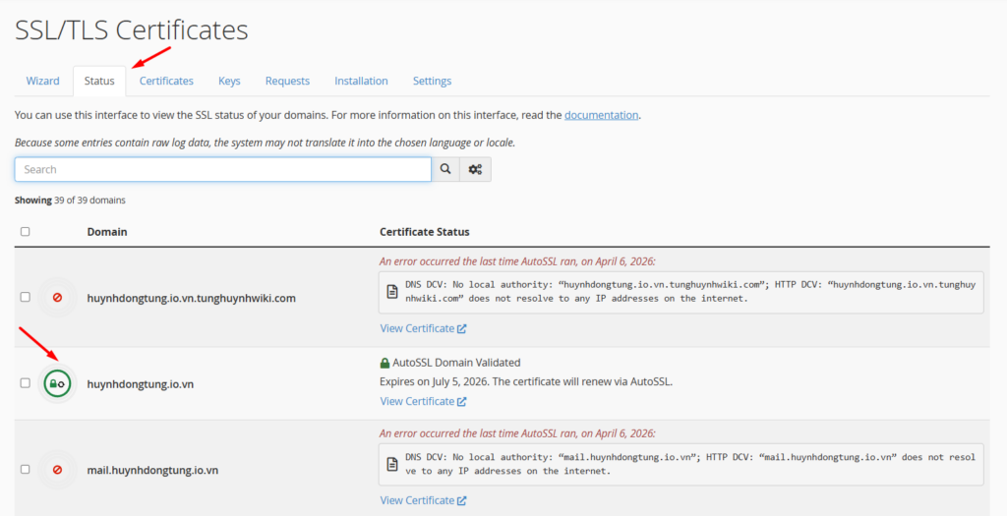
Task: Check the huynhdongtung.io.vn.tunghuynhwiki.com row checkbox
Action: click(26, 297)
